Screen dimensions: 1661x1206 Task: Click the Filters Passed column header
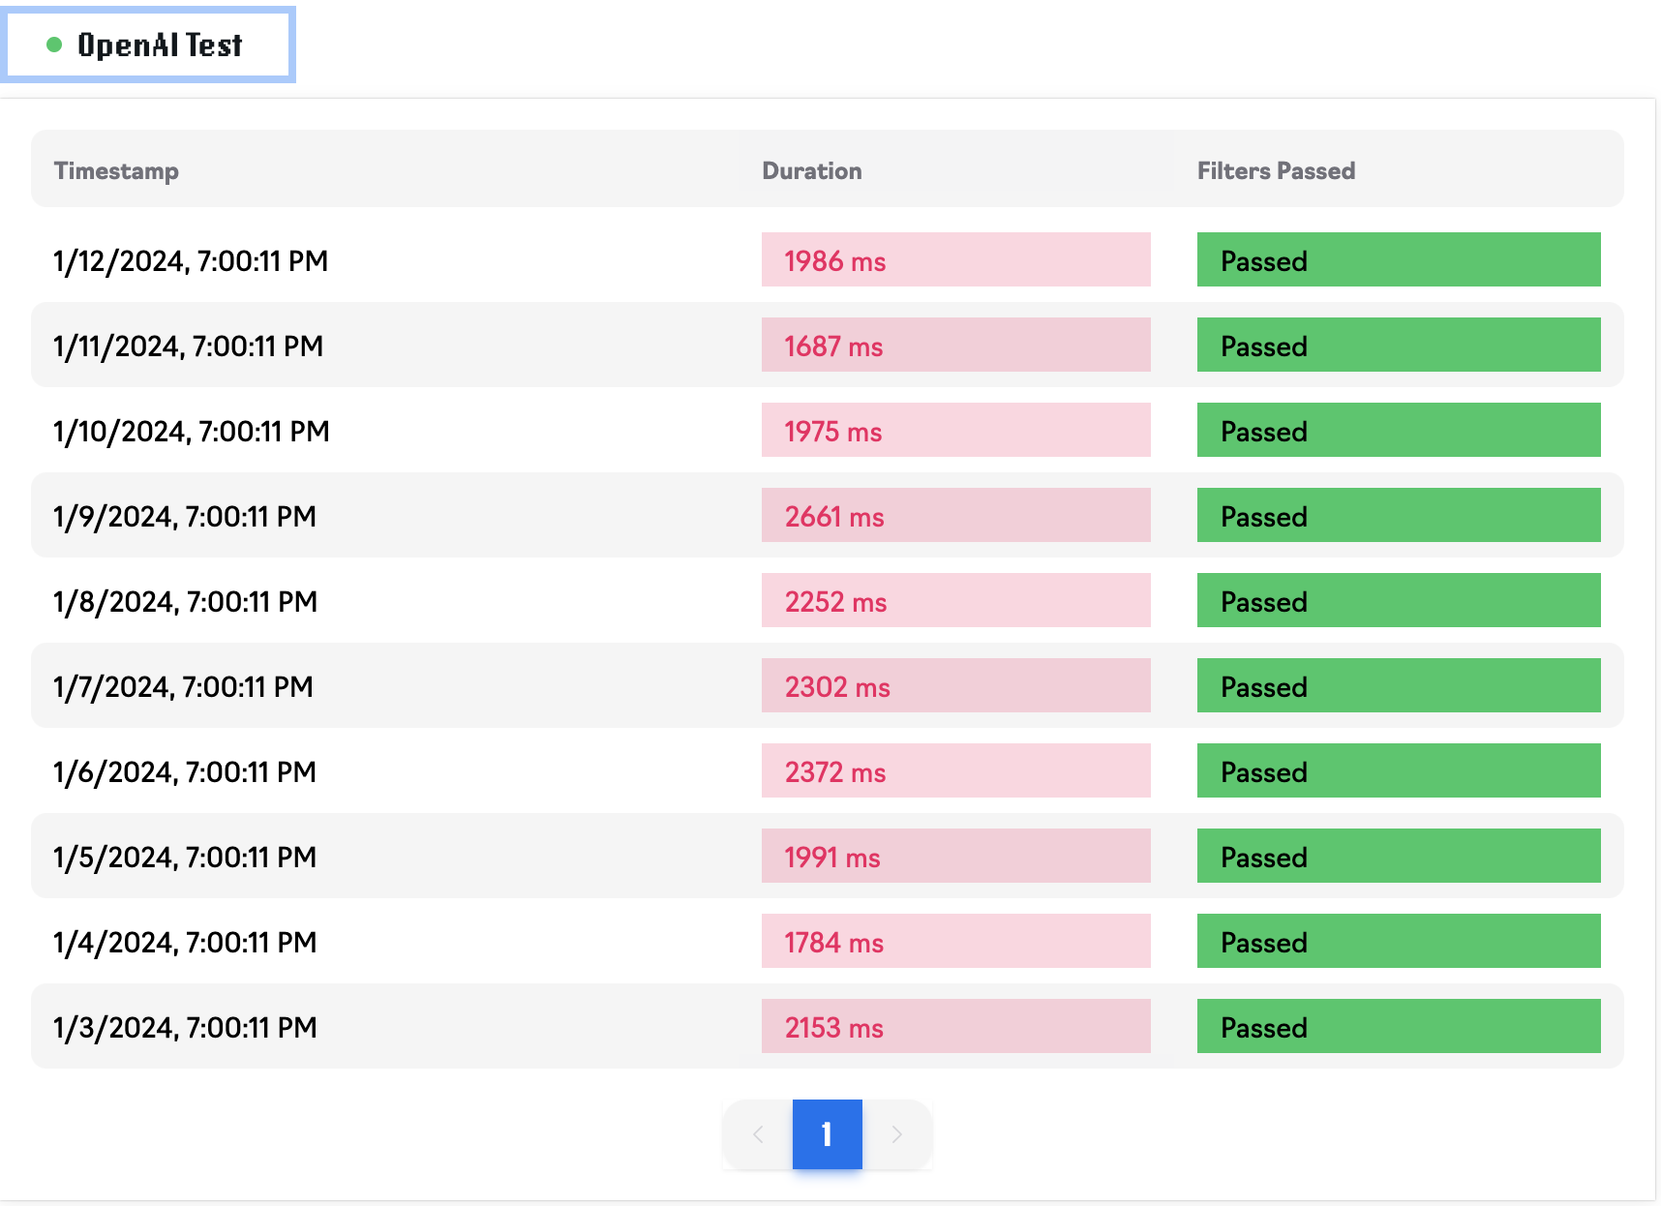[x=1276, y=171]
